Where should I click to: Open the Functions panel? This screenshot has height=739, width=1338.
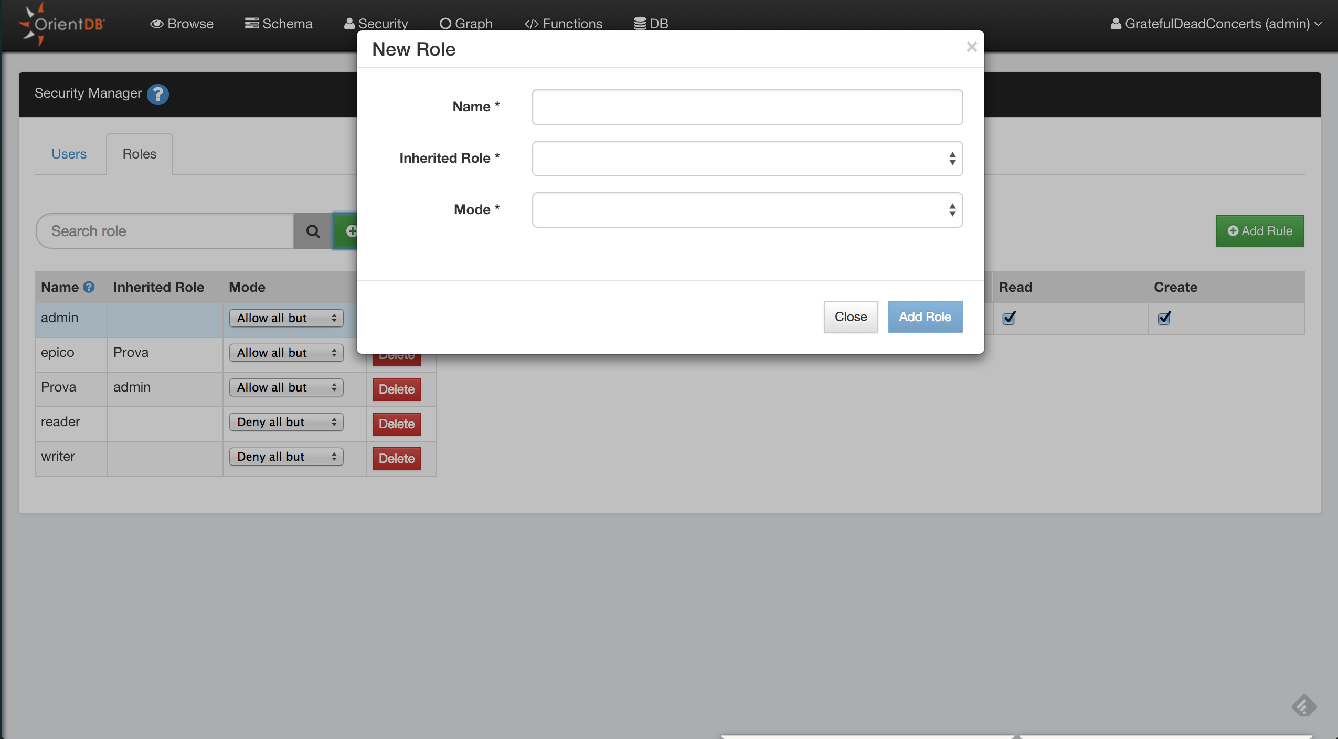[x=563, y=24]
